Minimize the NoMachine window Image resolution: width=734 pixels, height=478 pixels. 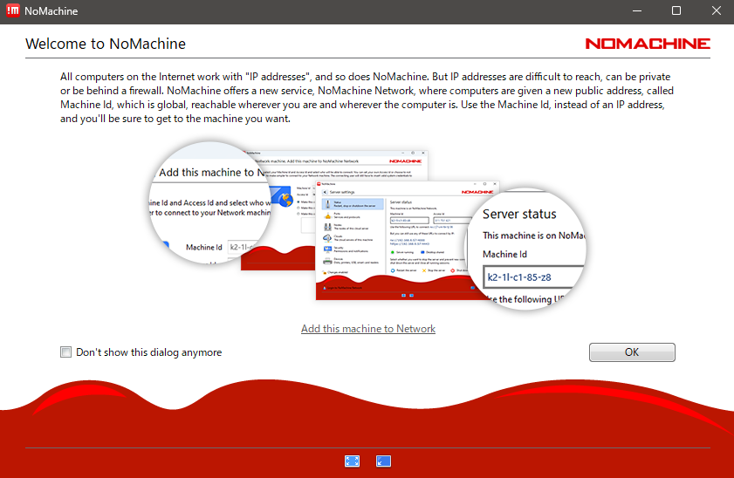pyautogui.click(x=636, y=11)
